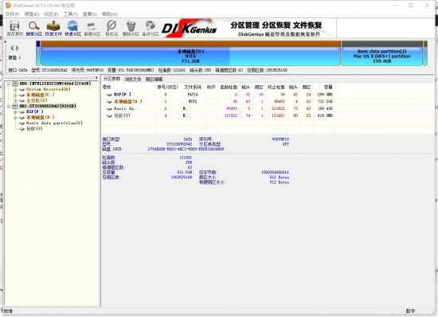Start 快速分区 from the toolbar
438x317 pixels.
pos(73,28)
